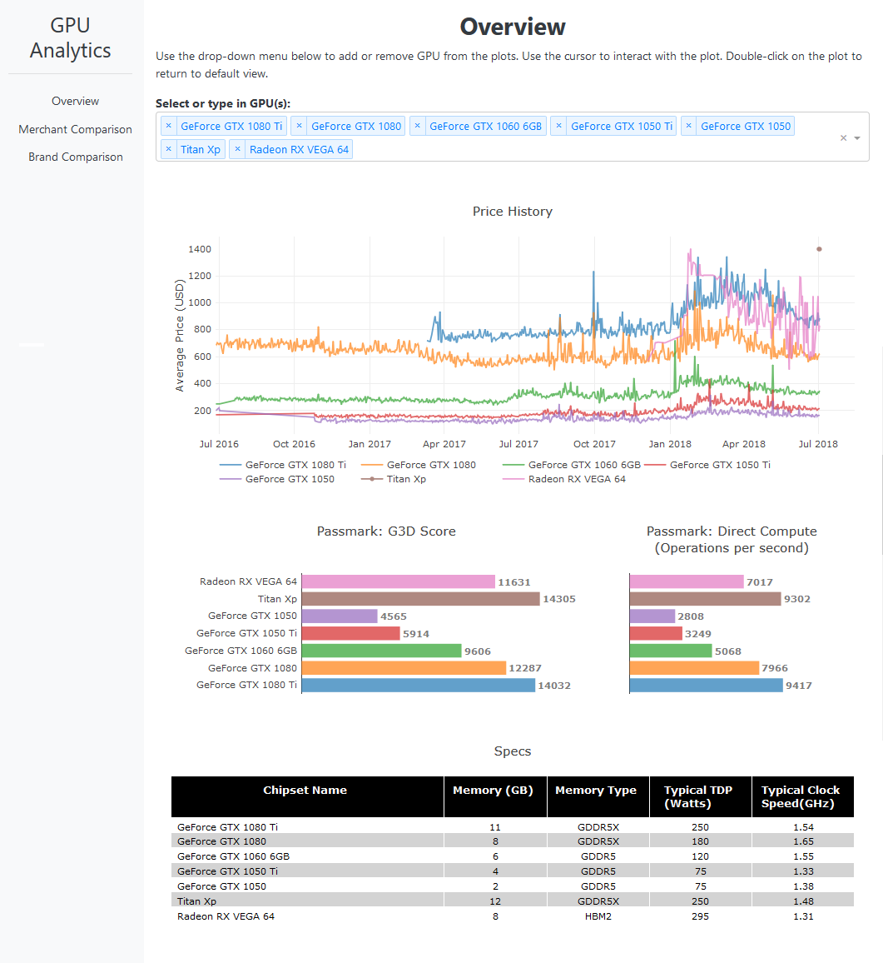Toggle Radeon RX VEGA 64 legend trace
883x963 pixels.
(x=564, y=479)
